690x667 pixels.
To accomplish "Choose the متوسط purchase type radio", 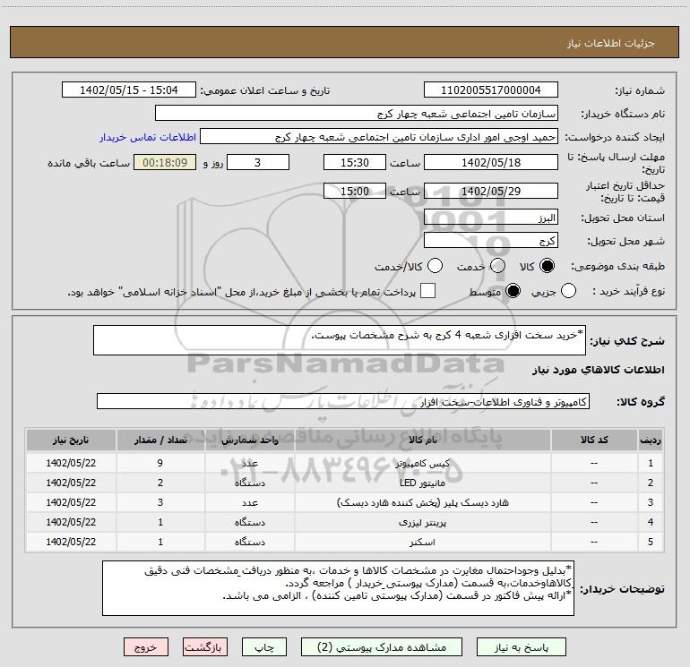I will click(x=513, y=291).
